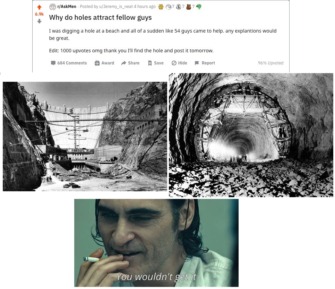Click the 'You wouldn't get it' meme image
This screenshot has height=289, width=335.
[156, 243]
